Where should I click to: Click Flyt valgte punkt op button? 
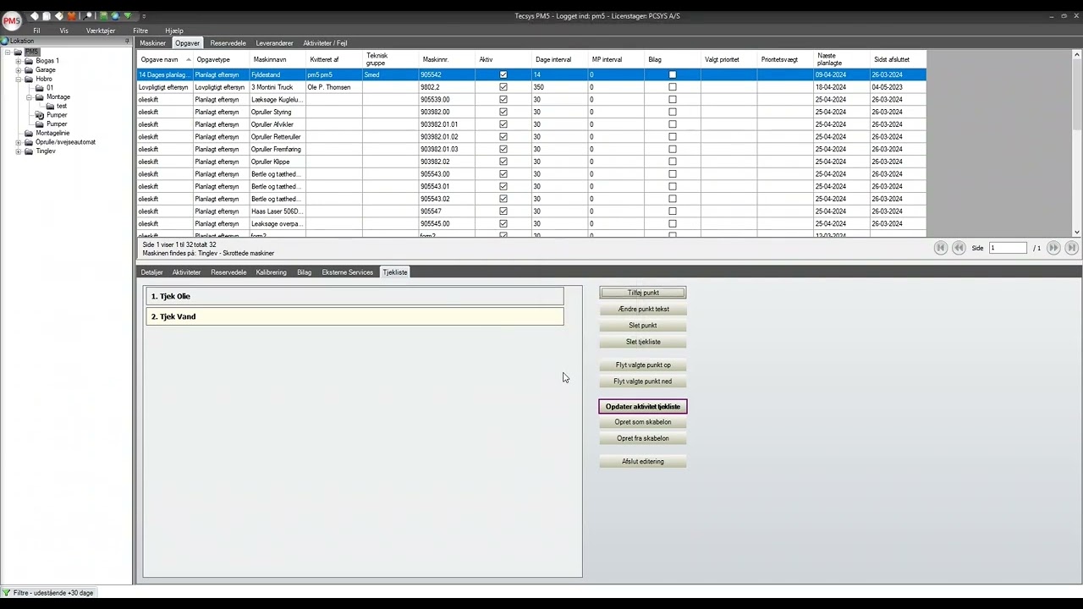643,365
